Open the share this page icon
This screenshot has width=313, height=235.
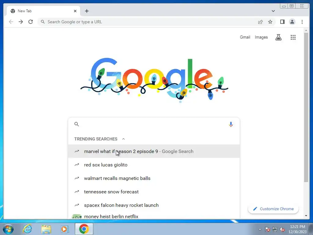[260, 22]
